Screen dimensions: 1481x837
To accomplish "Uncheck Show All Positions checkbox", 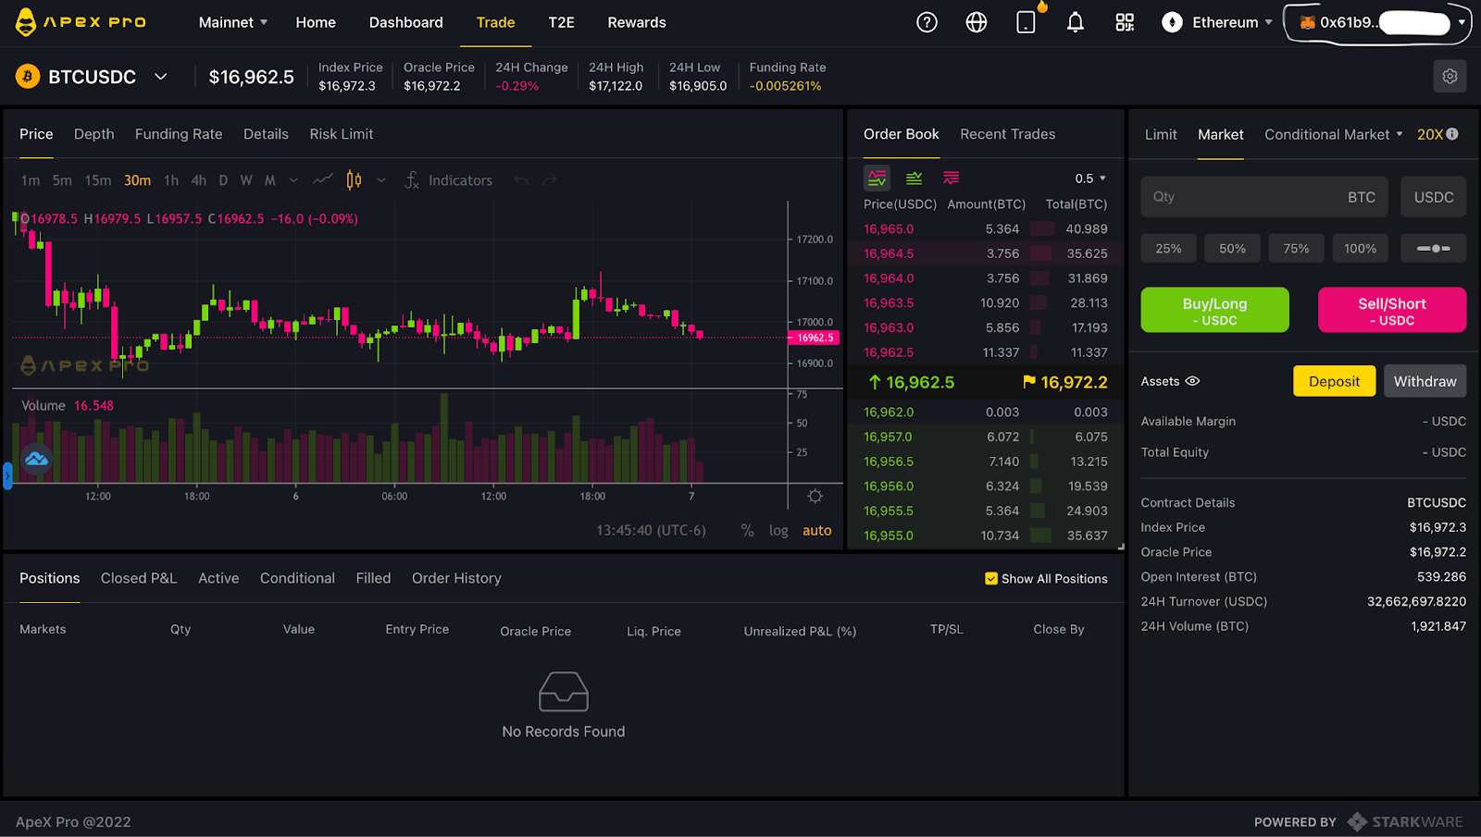I will pos(991,579).
